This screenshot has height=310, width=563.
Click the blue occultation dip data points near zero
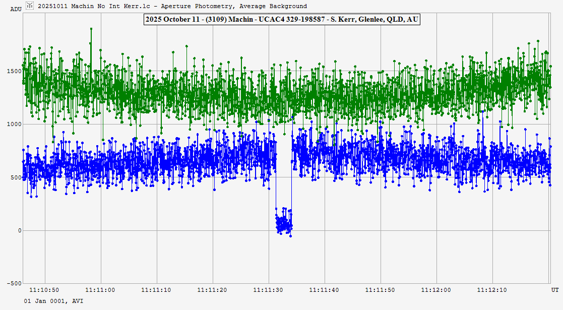click(283, 222)
